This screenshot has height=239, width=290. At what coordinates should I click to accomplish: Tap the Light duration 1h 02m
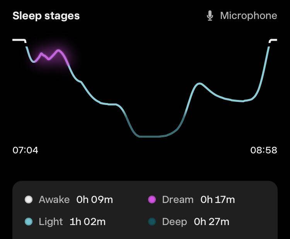pos(87,222)
